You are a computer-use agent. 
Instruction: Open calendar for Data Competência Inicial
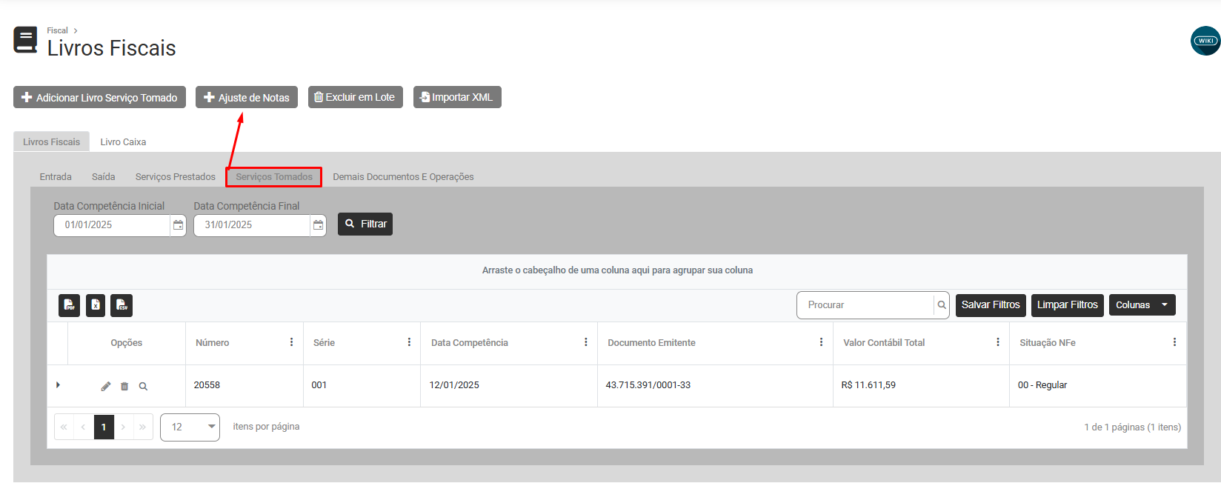point(178,225)
